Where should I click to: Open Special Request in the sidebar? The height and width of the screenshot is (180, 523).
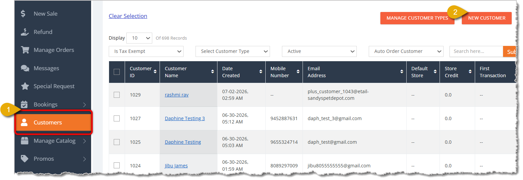pos(54,86)
